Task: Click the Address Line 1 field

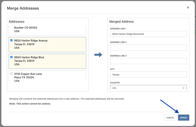Action: tap(148, 34)
